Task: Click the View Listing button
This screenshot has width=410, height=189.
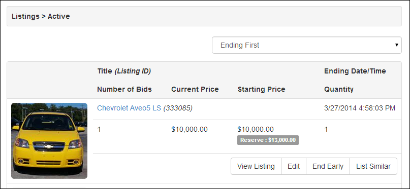Action: [x=256, y=166]
